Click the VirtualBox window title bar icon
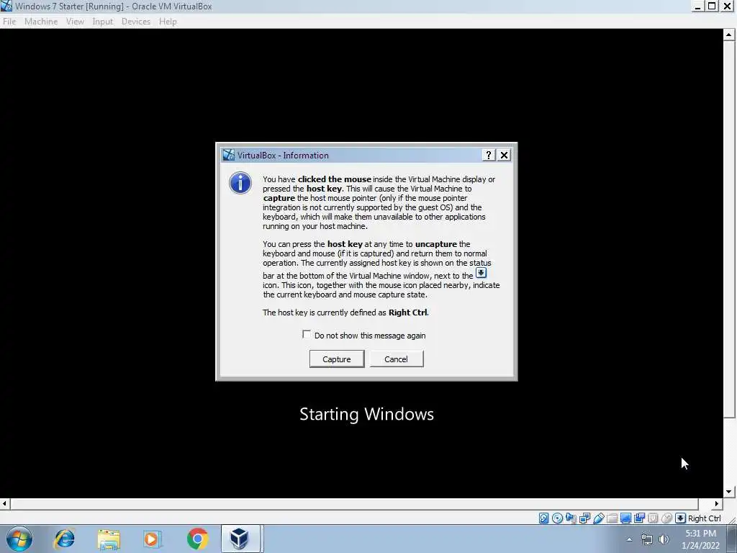 pos(6,6)
